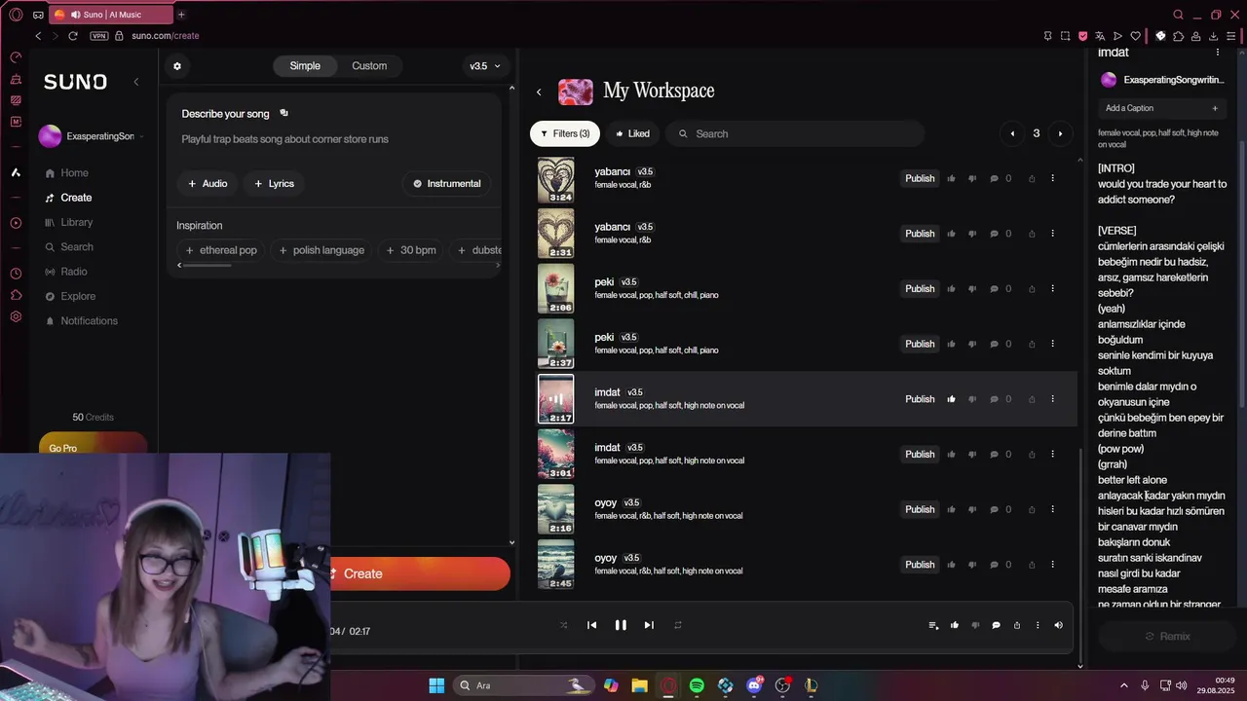Open three-dot menu of imdat details panel

click(x=1217, y=53)
